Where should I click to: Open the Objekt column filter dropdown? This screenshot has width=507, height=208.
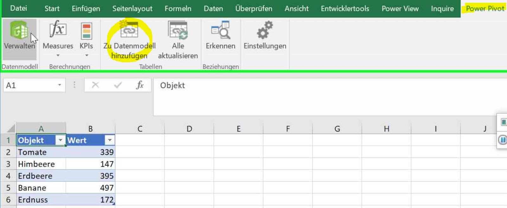click(x=60, y=140)
